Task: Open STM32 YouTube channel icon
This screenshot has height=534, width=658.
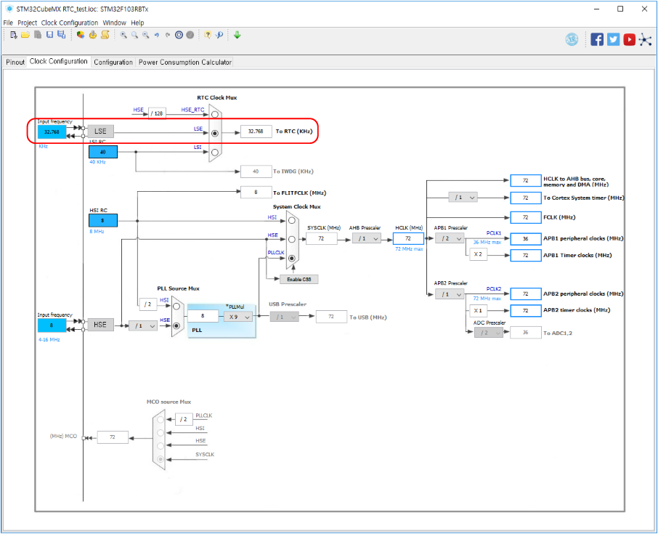Action: coord(629,39)
